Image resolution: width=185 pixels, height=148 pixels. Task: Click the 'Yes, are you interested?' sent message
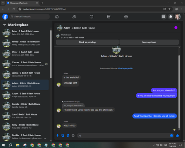click(x=164, y=90)
